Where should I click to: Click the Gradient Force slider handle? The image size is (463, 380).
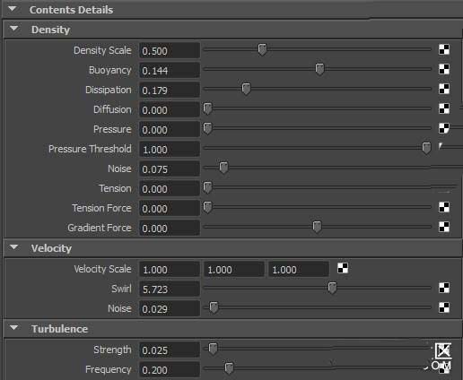click(x=317, y=227)
